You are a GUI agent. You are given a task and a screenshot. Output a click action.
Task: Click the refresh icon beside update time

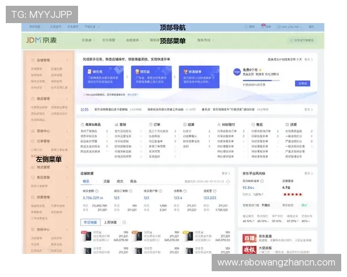[228, 181]
